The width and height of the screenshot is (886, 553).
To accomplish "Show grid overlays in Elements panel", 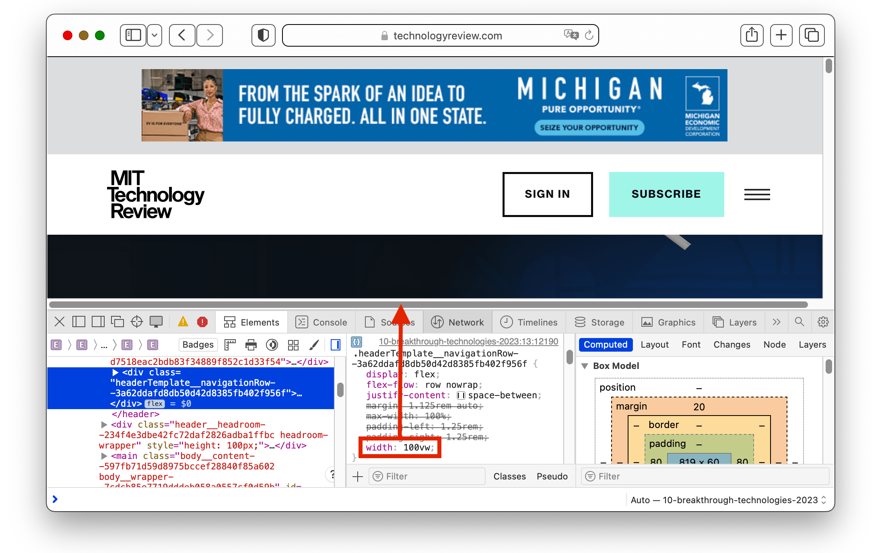I will pos(293,345).
